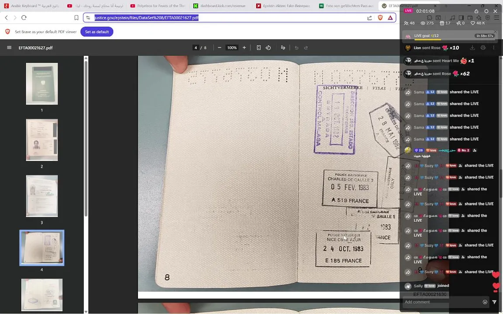
Task: Click the comment filter funnel icon
Action: coord(494,302)
